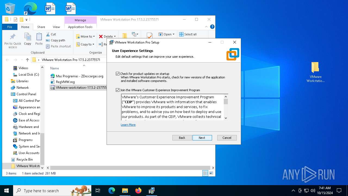Go up one folder level
Screen dimensions: 348x196
point(27,60)
